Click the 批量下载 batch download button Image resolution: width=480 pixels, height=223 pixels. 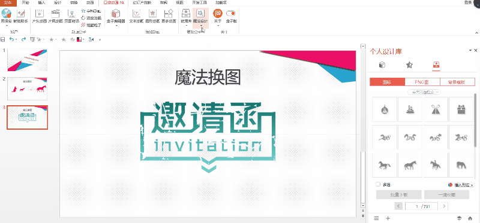click(x=399, y=195)
